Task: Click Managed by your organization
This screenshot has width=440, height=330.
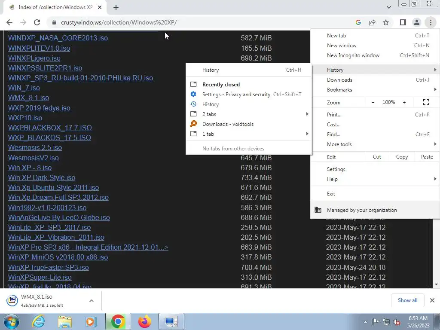Action: tap(375, 210)
